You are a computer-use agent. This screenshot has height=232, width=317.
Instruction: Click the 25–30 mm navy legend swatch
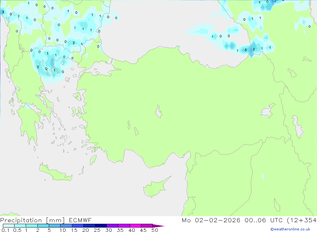tap(101, 226)
